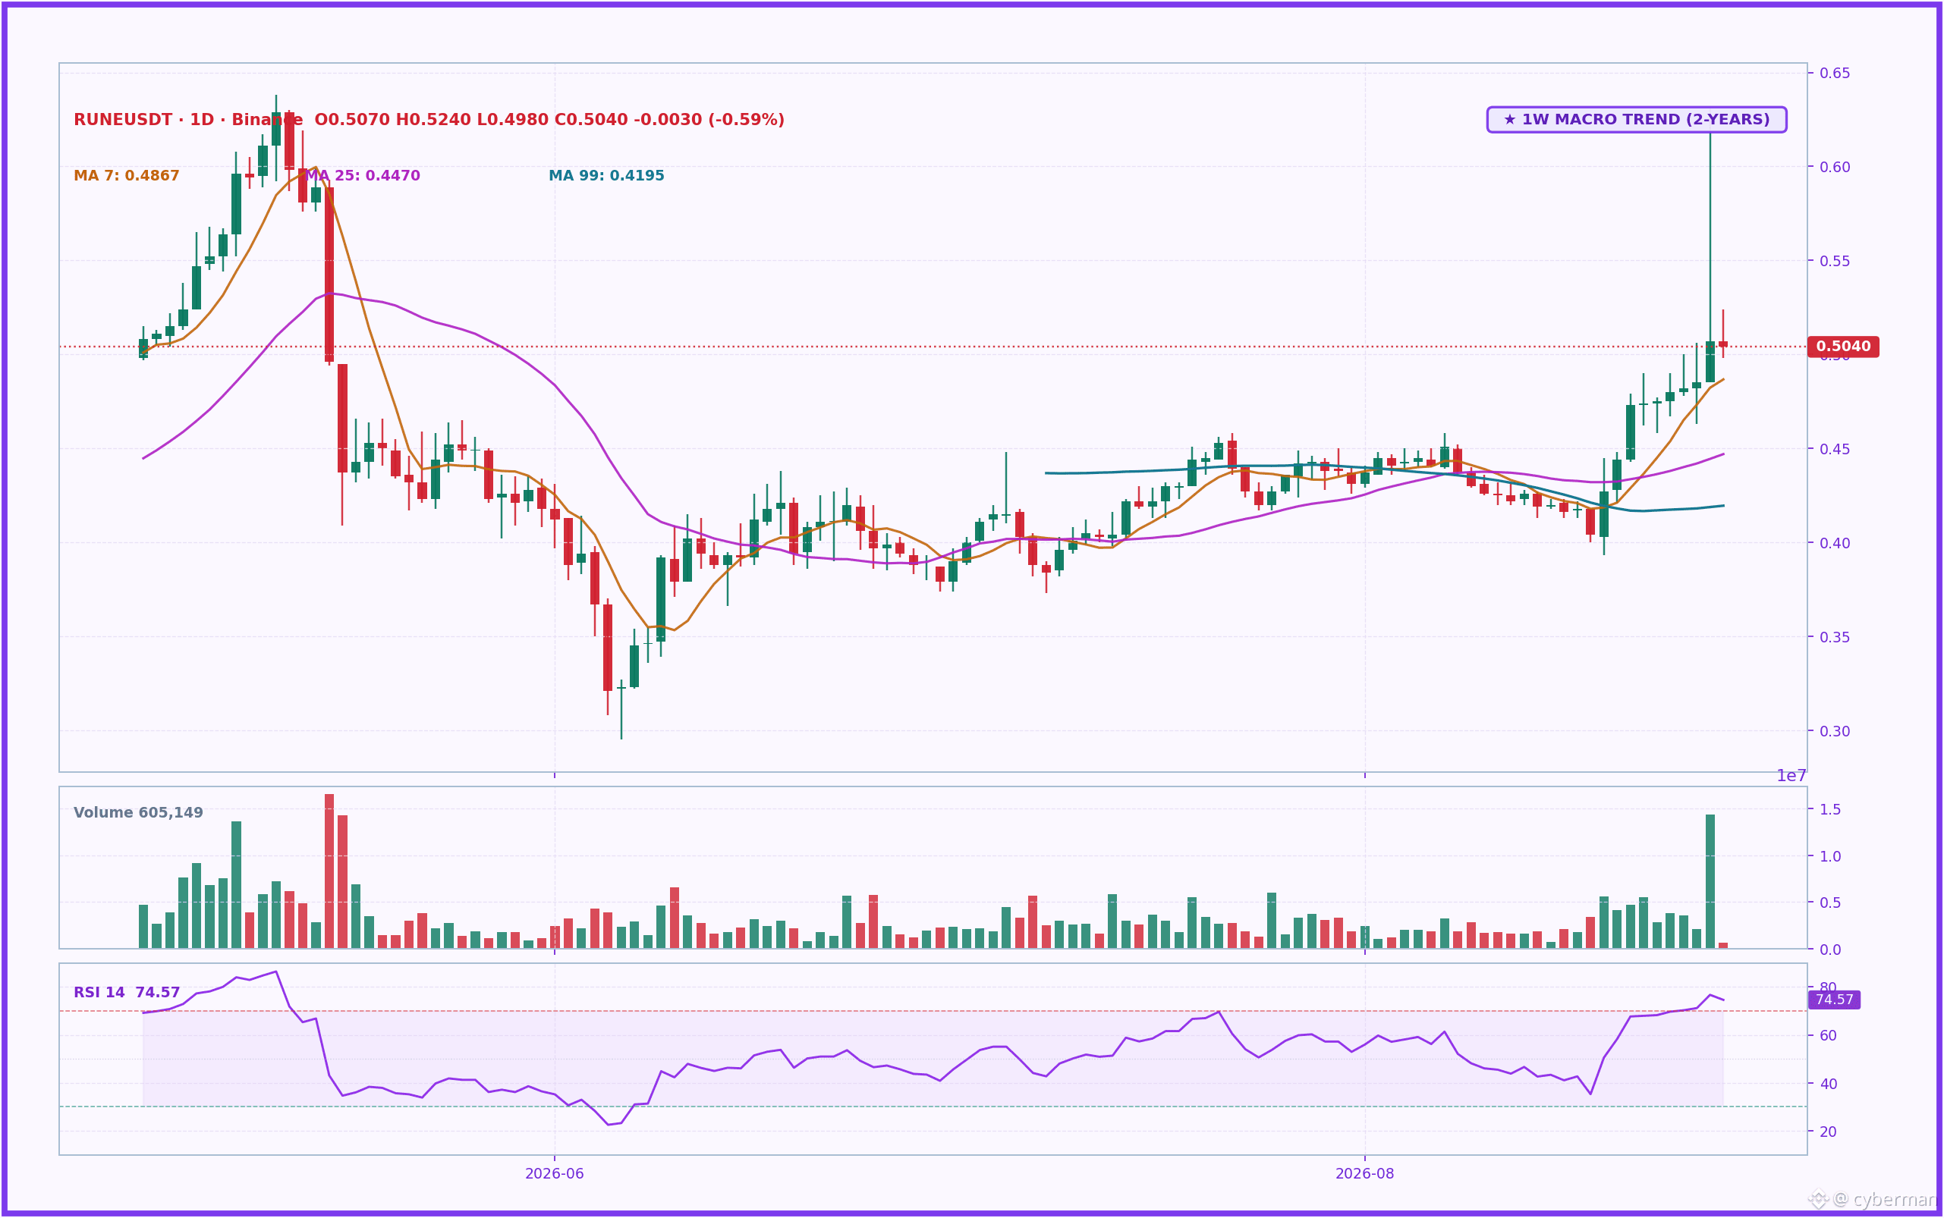
Task: Click the 0.55 price axis label
Action: pos(1835,261)
